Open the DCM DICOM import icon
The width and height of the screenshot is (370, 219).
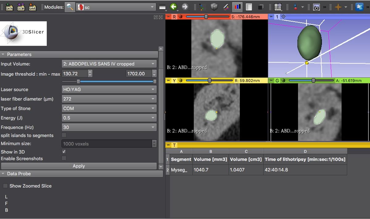tap(20, 6)
